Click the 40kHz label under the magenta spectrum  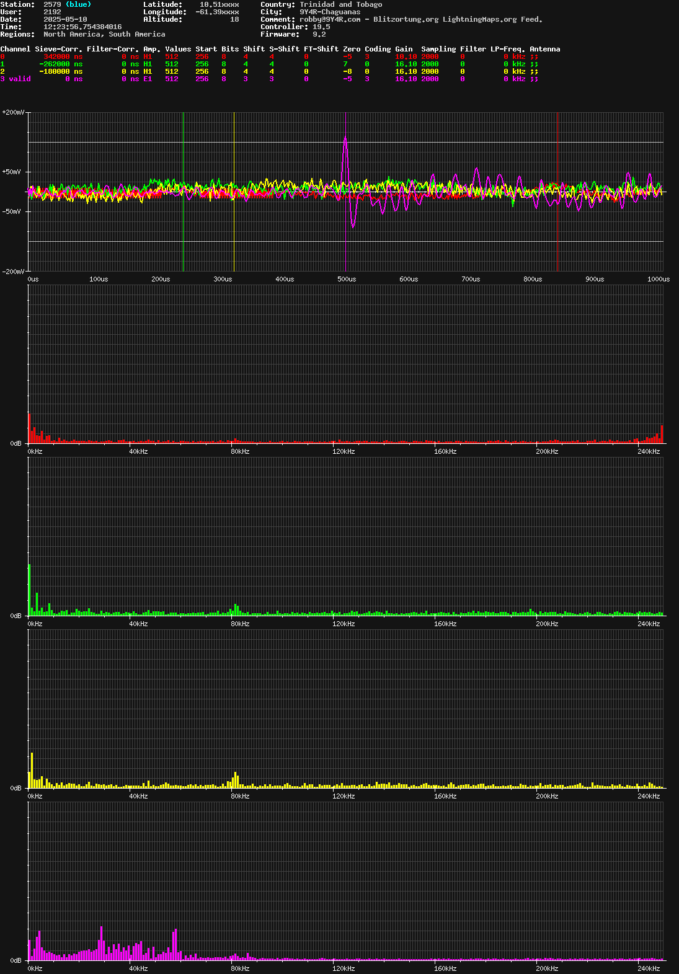tap(138, 968)
